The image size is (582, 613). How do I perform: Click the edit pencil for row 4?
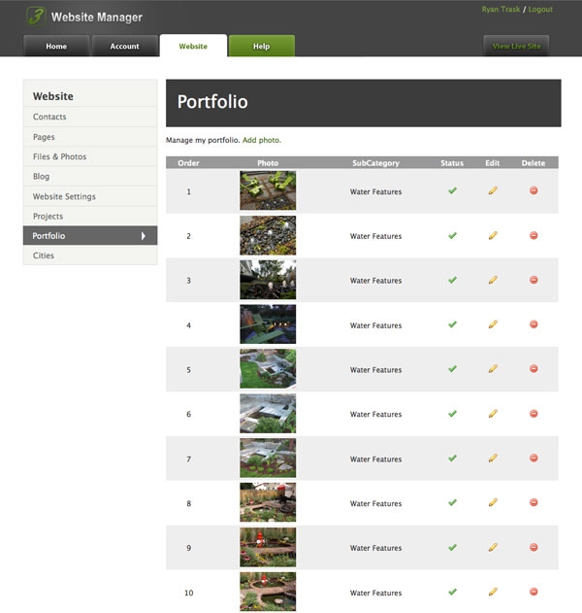[x=493, y=324]
